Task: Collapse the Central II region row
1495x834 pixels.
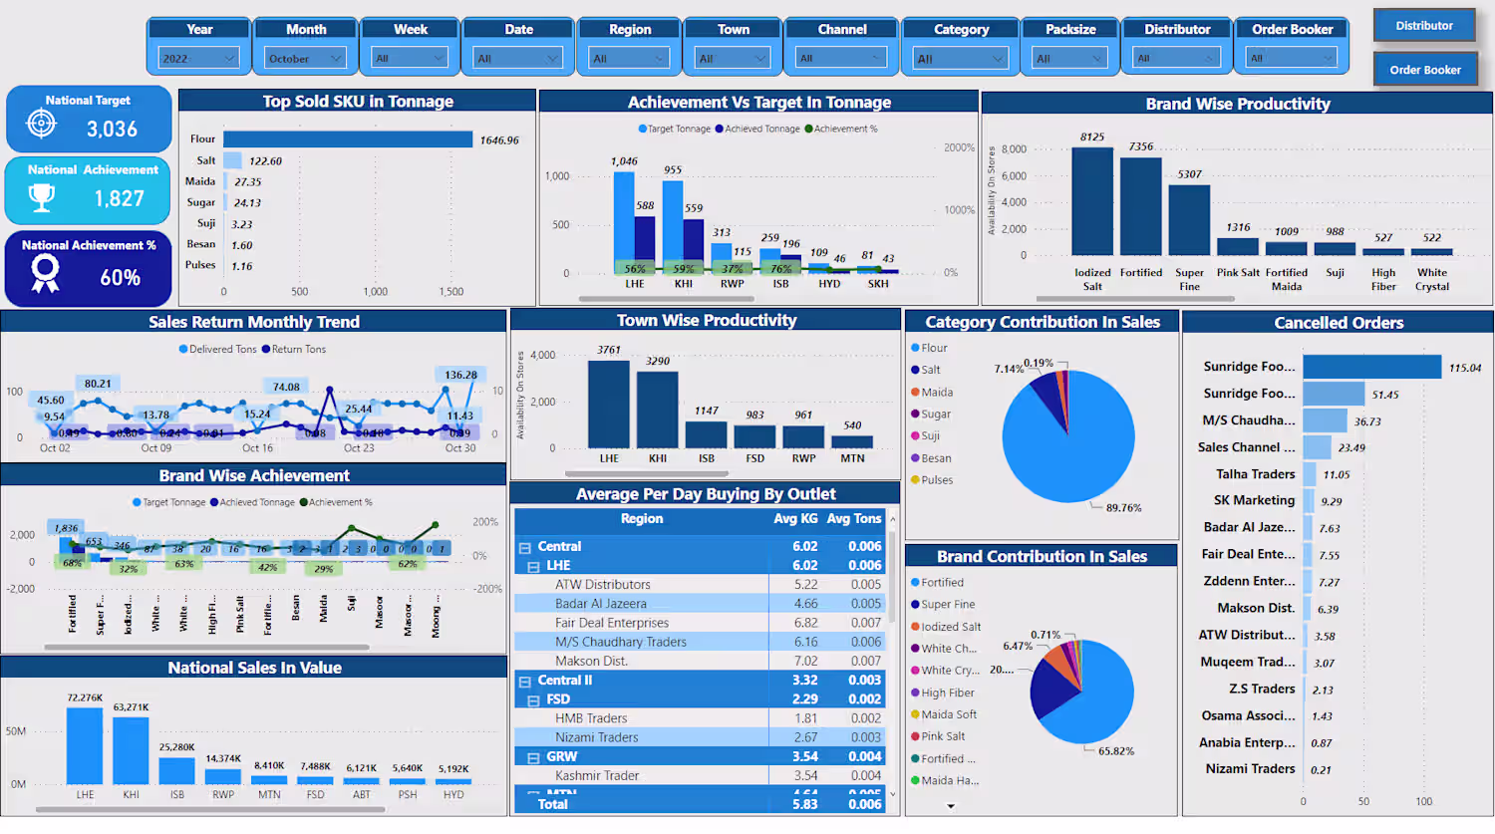Action: tap(524, 681)
